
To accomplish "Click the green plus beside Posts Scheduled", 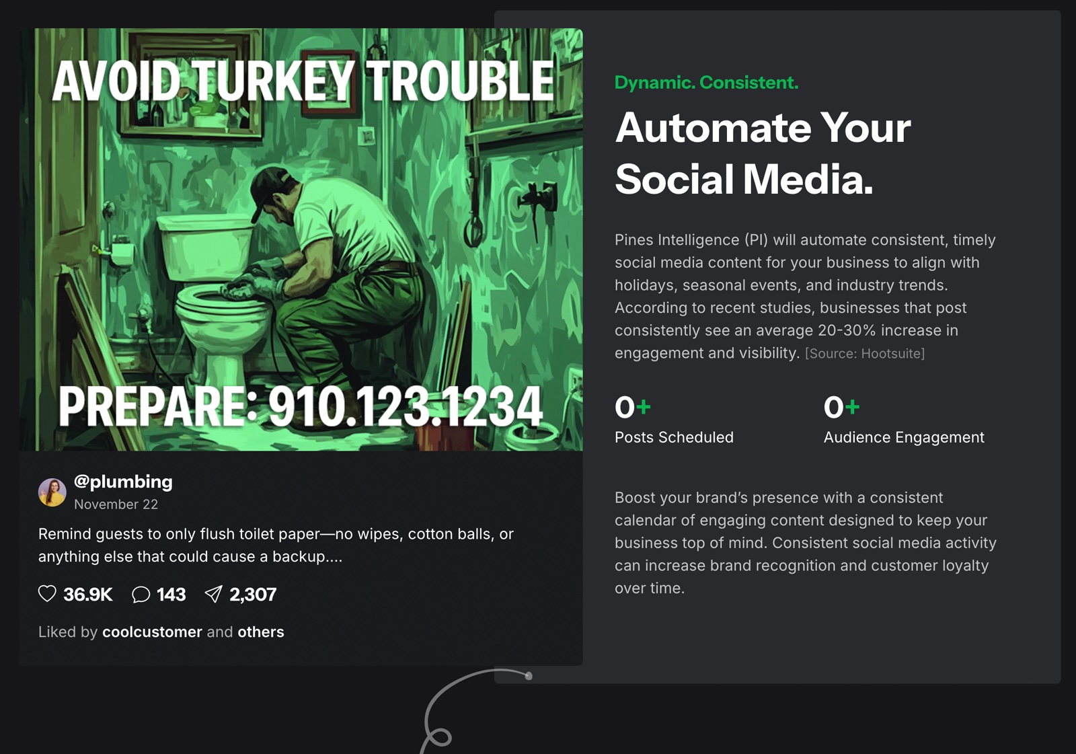I will (644, 407).
